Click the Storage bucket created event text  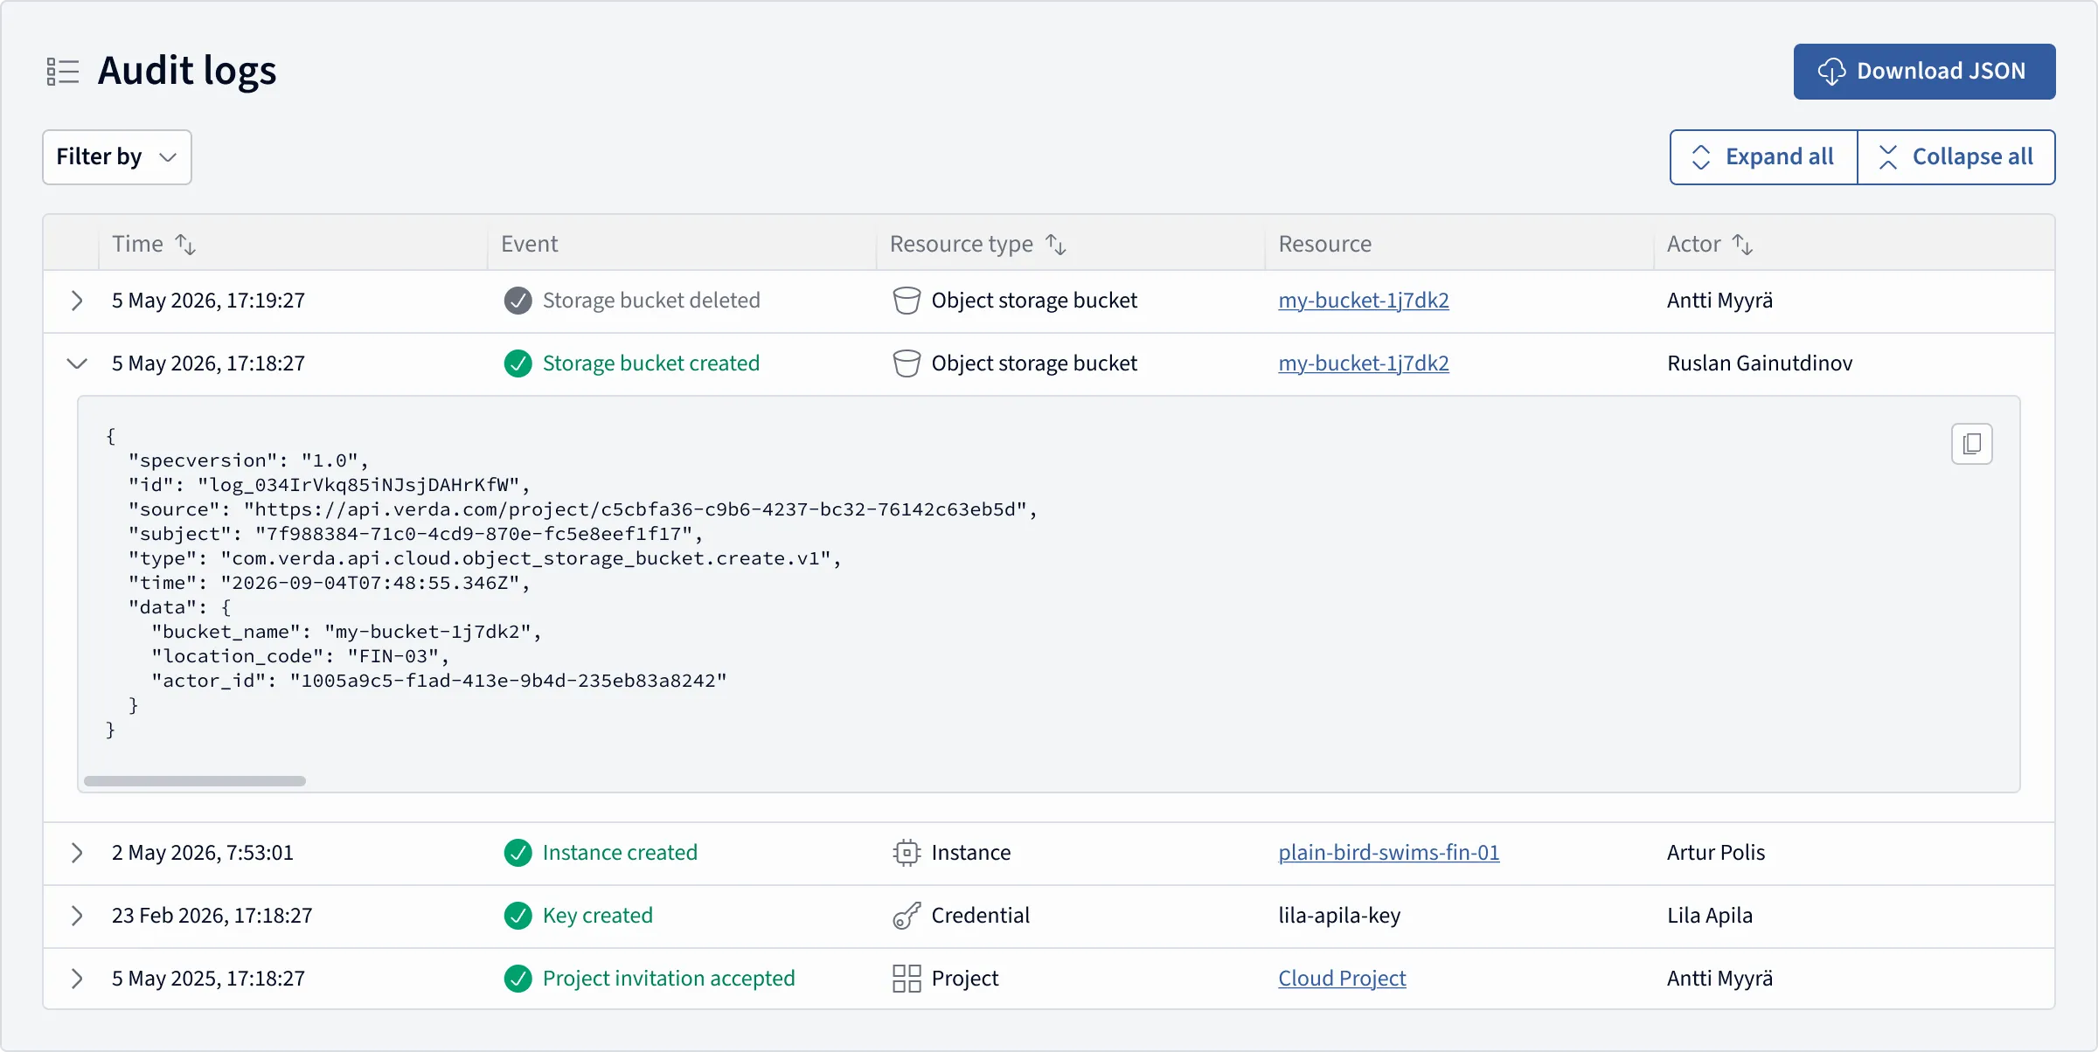coord(651,363)
